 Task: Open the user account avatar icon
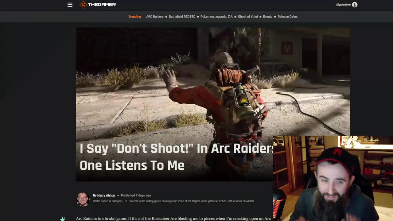coord(355,5)
